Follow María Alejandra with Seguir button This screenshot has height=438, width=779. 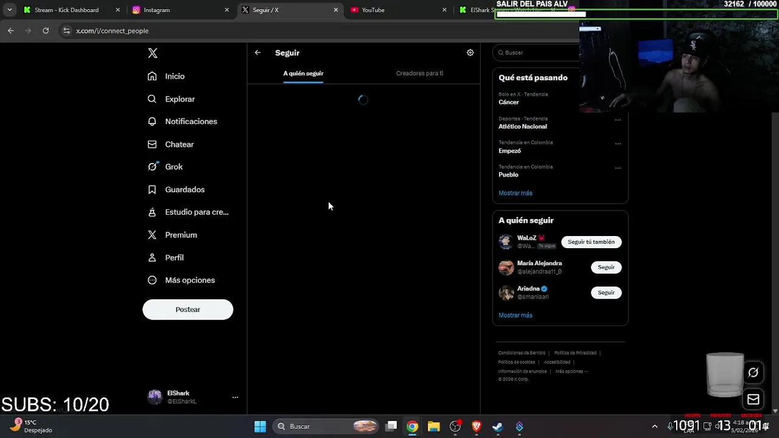(x=606, y=267)
